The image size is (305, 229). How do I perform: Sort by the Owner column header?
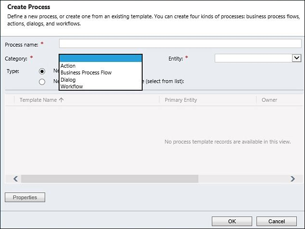click(x=269, y=100)
